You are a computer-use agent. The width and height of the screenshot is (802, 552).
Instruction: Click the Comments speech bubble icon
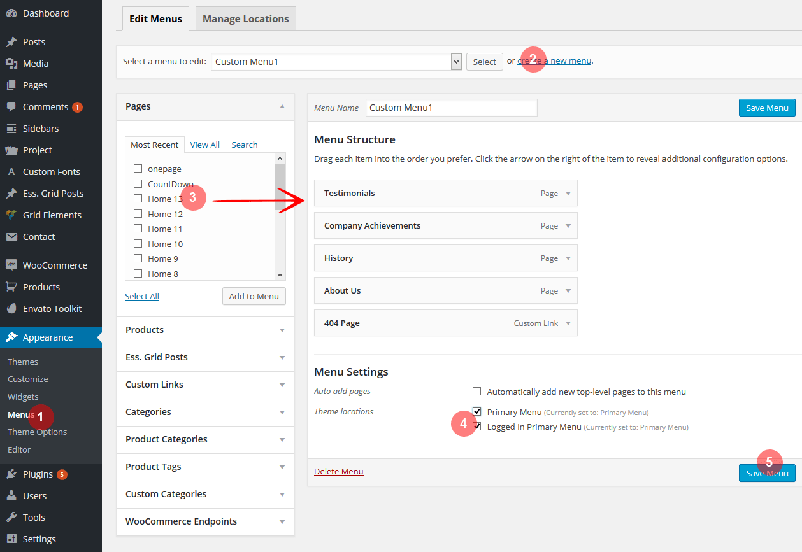pos(11,107)
